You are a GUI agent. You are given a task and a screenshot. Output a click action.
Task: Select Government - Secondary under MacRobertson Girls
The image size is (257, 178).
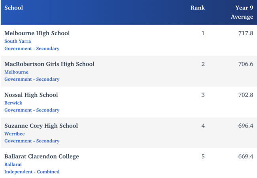coord(32,79)
